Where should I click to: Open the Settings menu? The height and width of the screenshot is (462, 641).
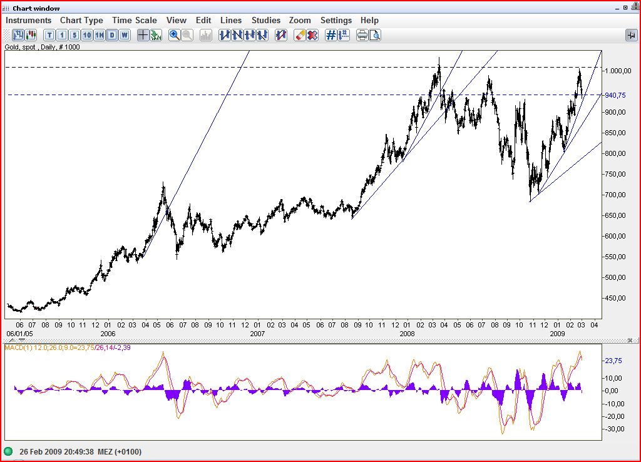point(336,21)
